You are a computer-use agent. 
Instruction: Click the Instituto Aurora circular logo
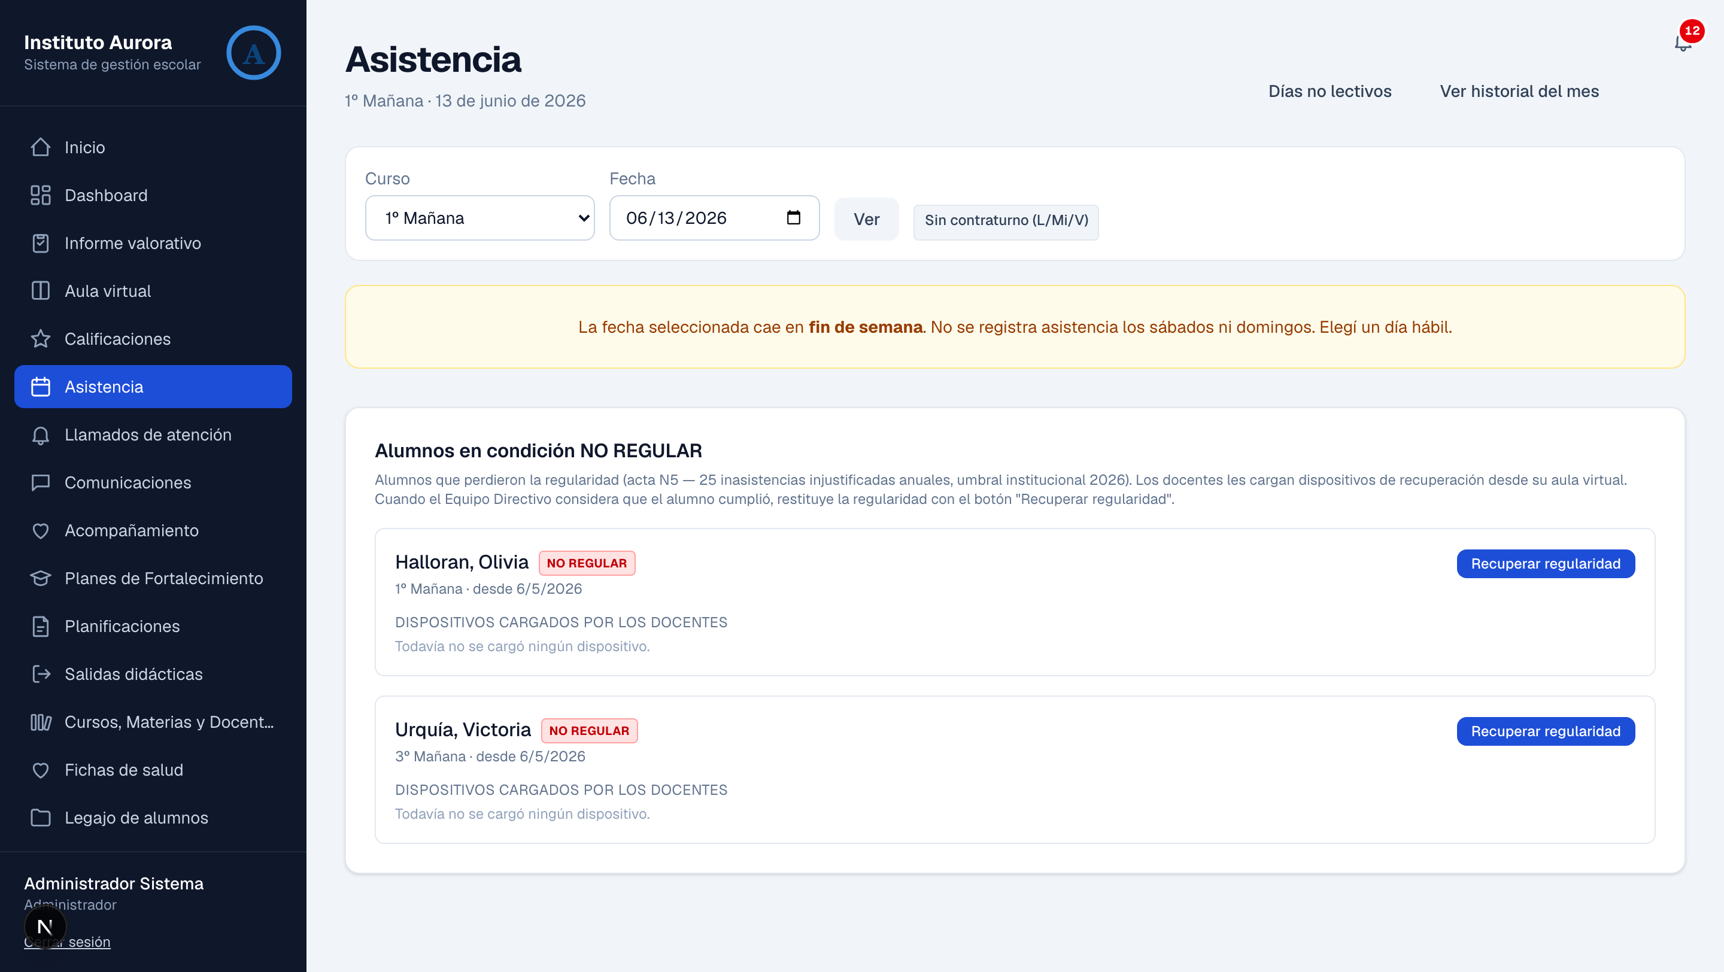[x=254, y=53]
